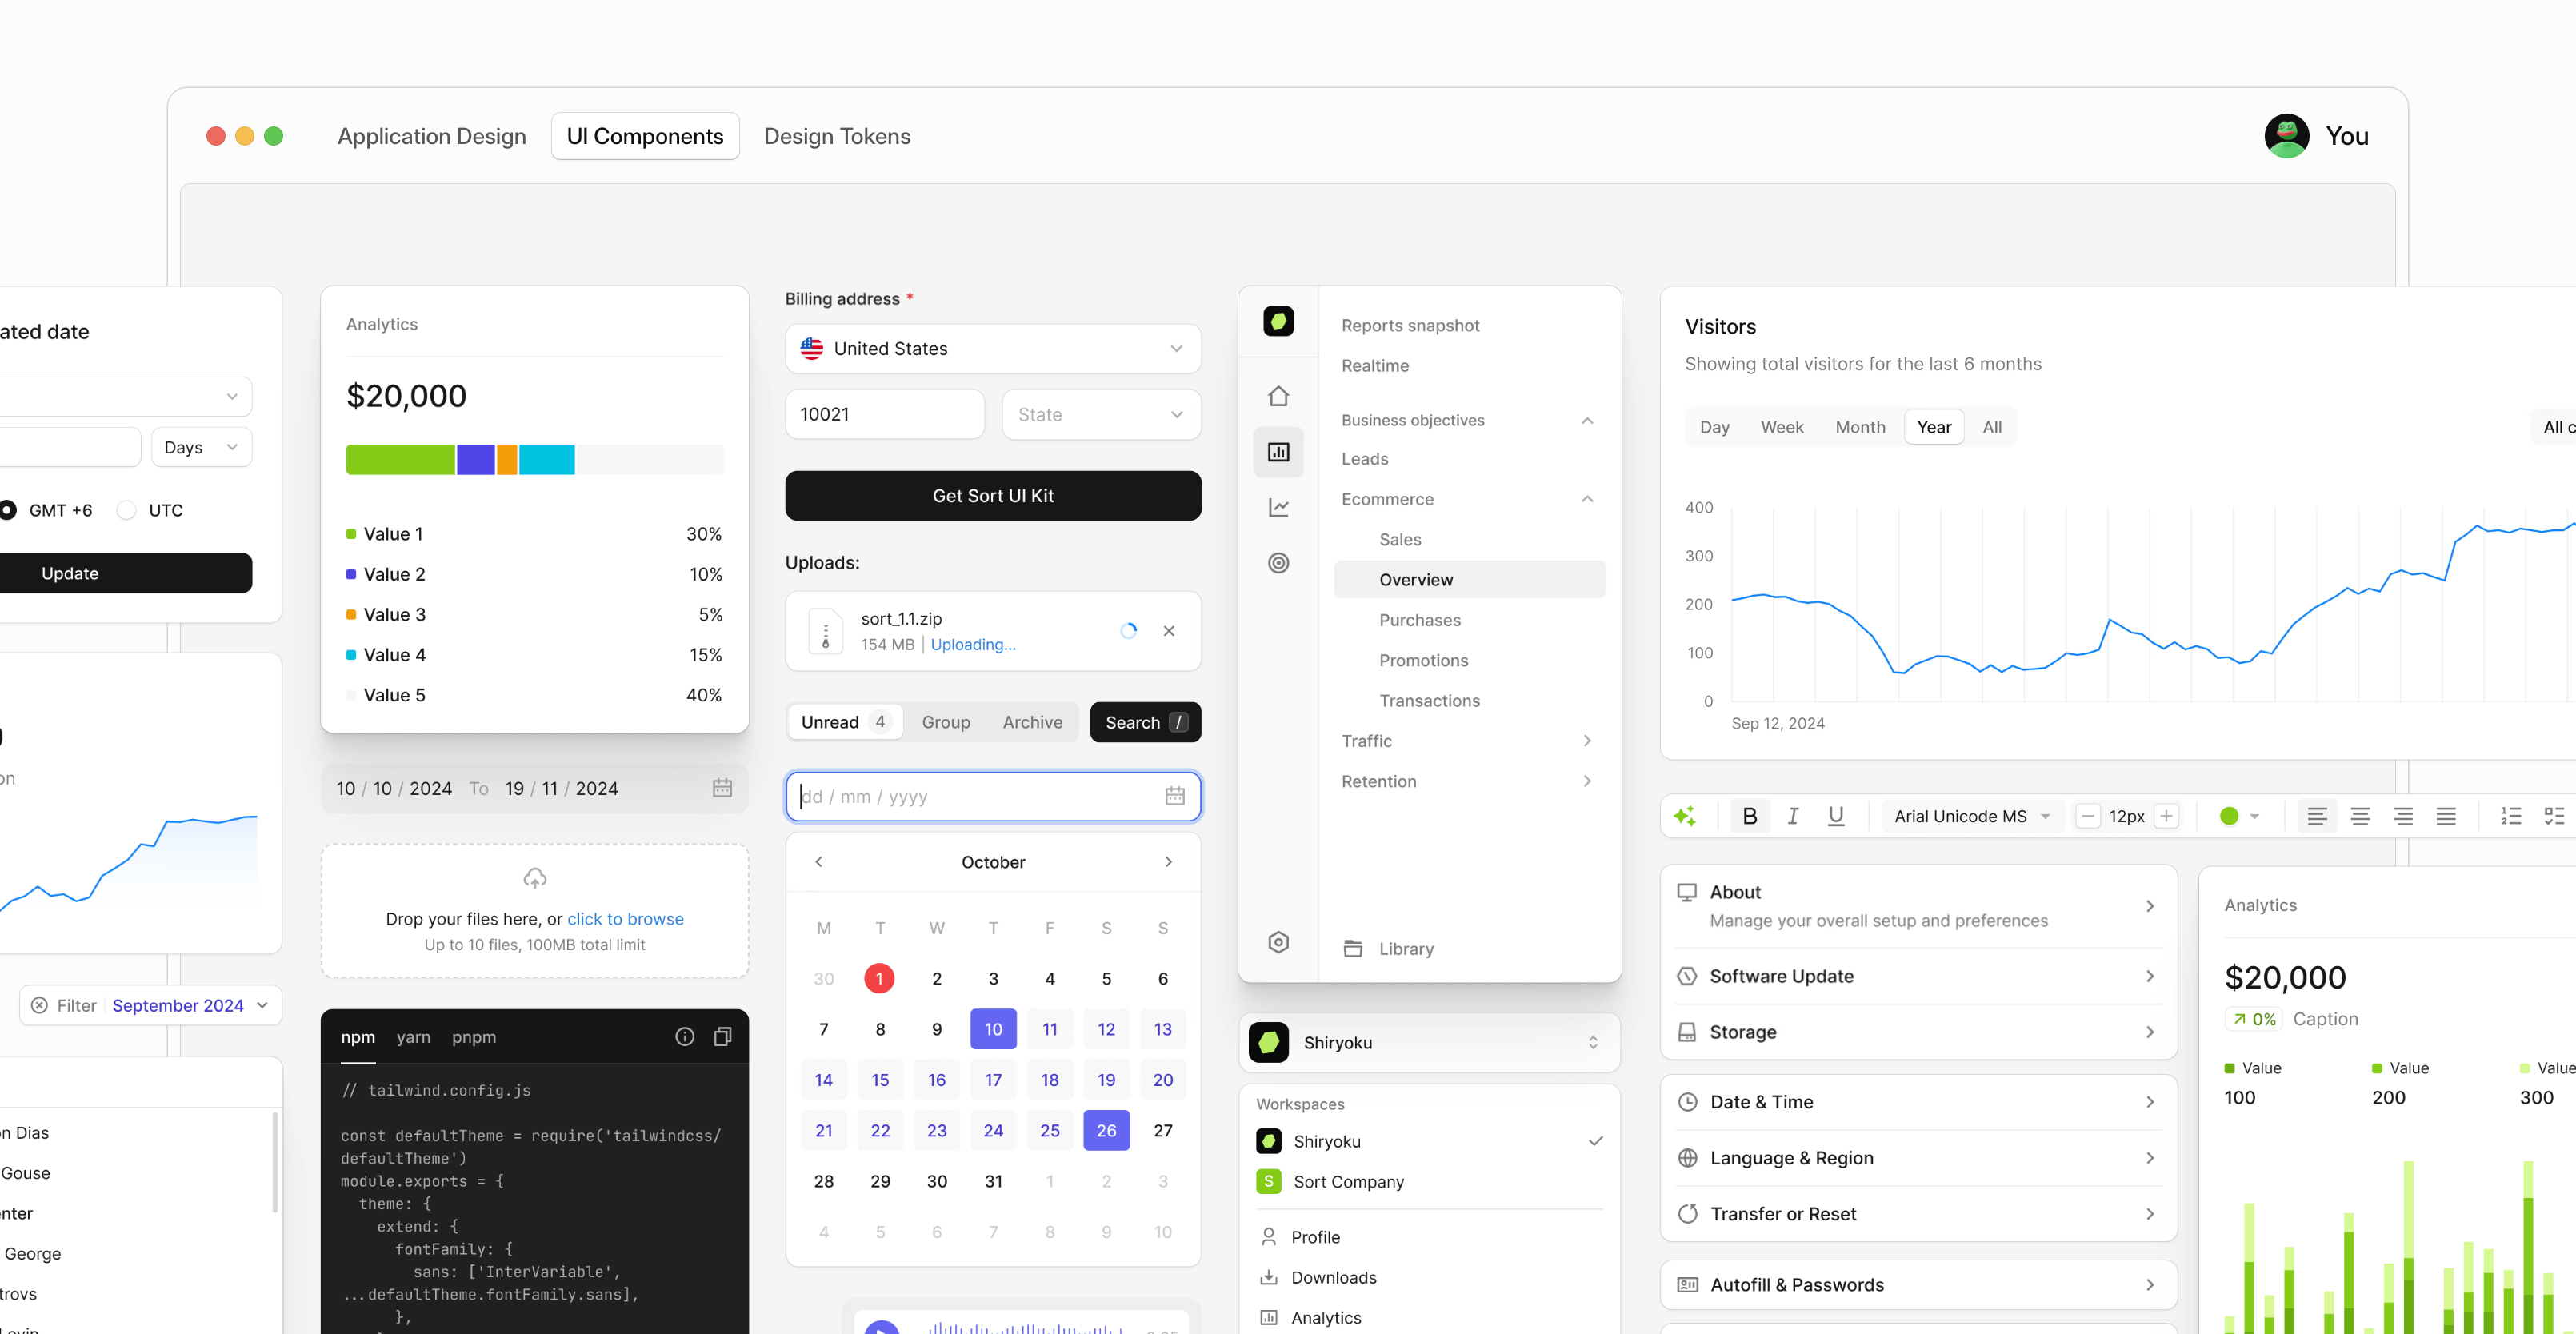Cancel the sort_1.1.zip upload
The width and height of the screenshot is (2576, 1334).
[1169, 631]
